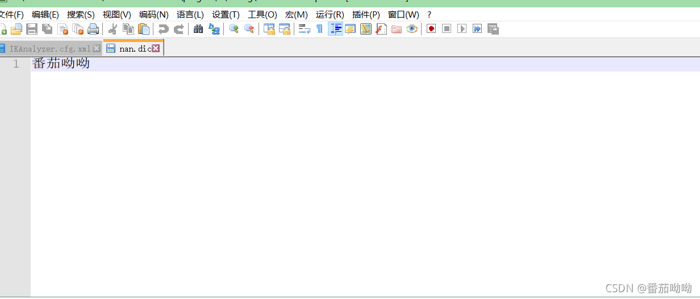This screenshot has height=299, width=700.
Task: Toggle synchronized vertical scrolling
Action: pyautogui.click(x=269, y=29)
